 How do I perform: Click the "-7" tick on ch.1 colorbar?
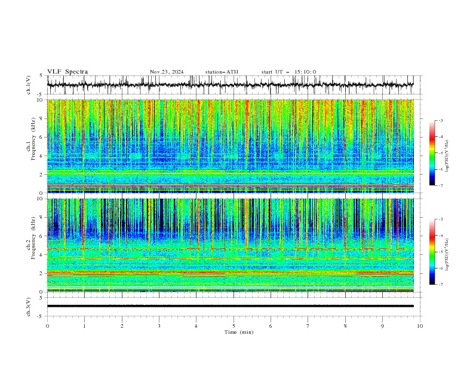pos(440,185)
